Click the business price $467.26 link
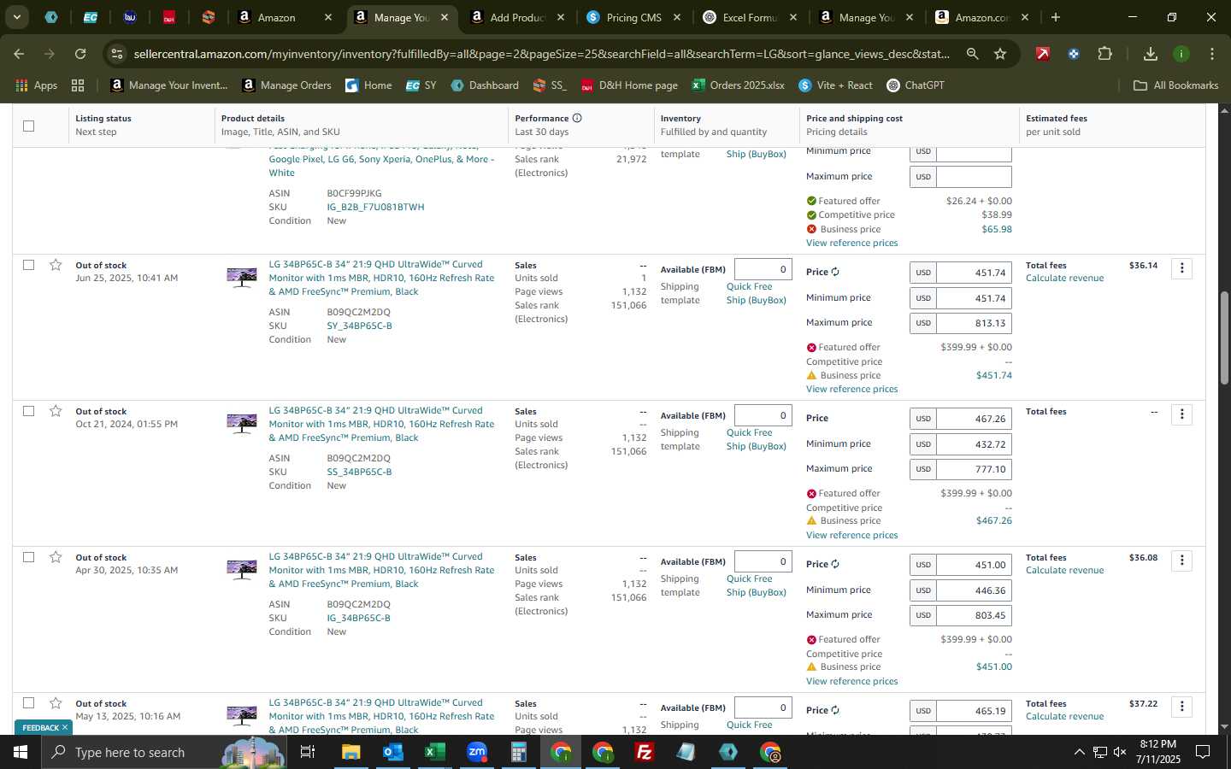Image resolution: width=1231 pixels, height=769 pixels. tap(993, 520)
